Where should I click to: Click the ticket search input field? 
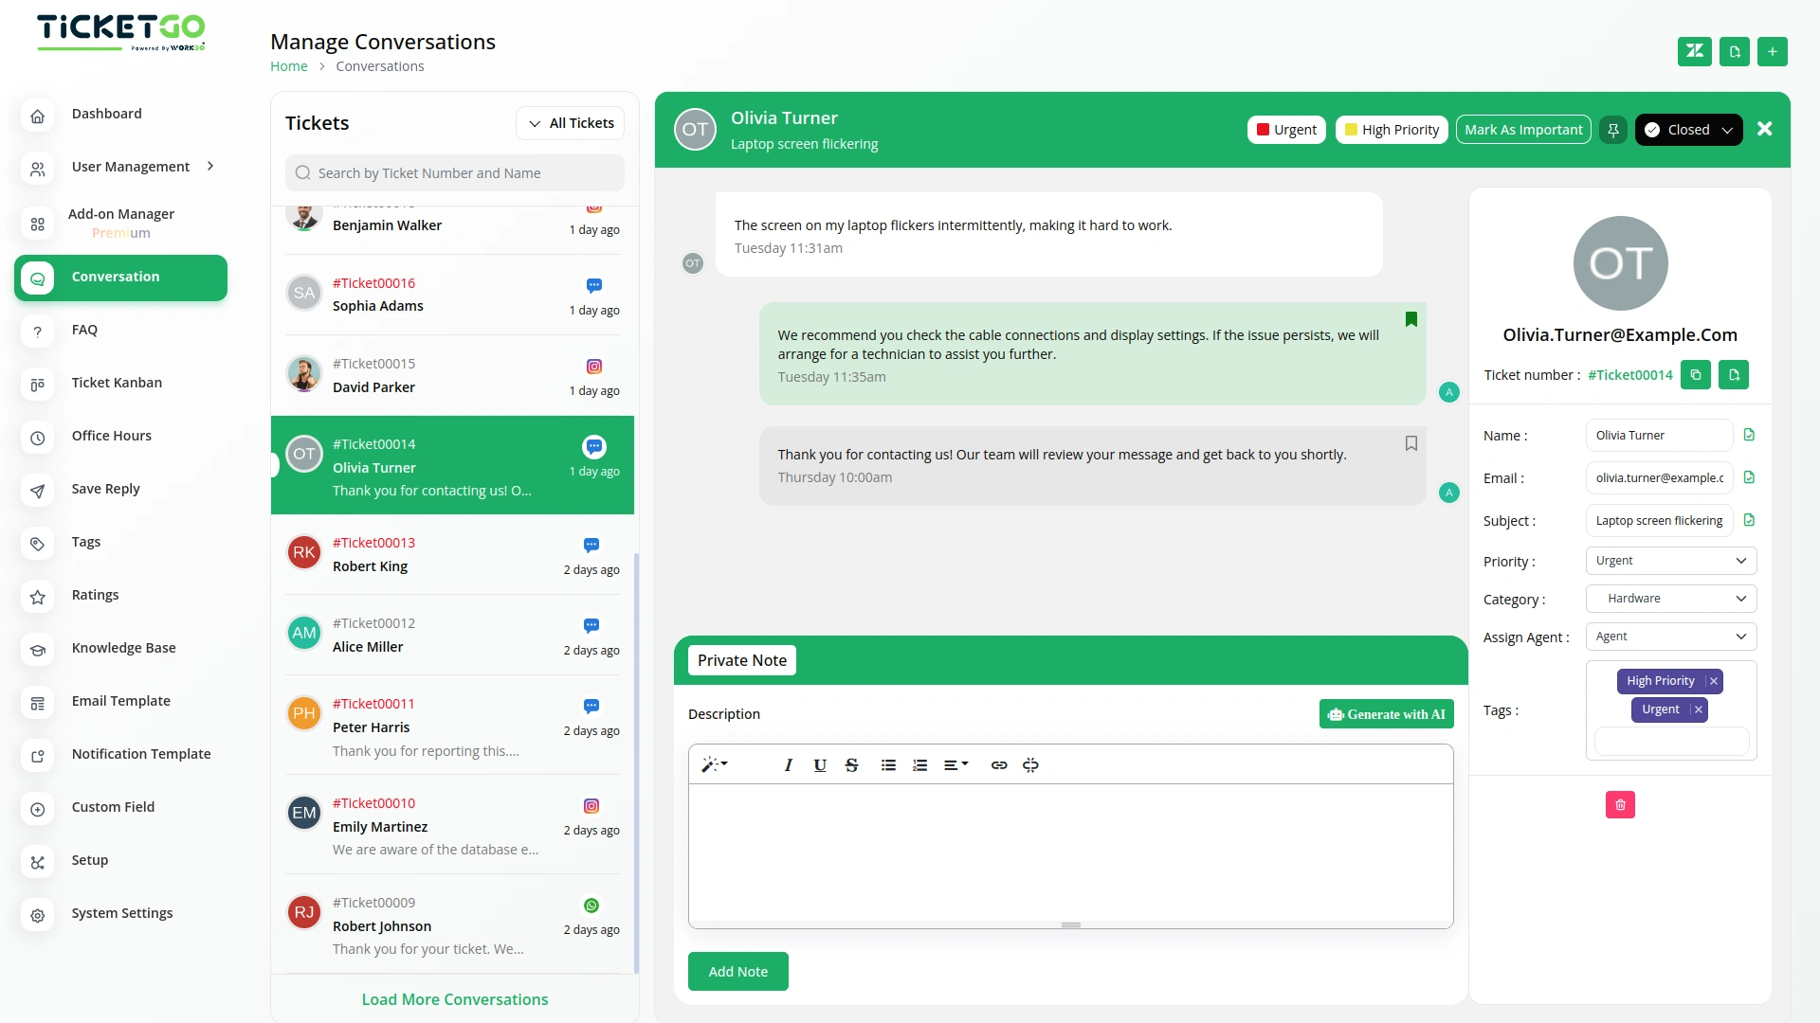coord(455,173)
